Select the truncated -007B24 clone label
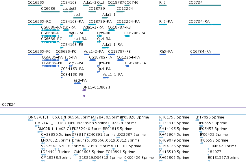The width and height of the screenshot is (246, 162). click(8, 105)
